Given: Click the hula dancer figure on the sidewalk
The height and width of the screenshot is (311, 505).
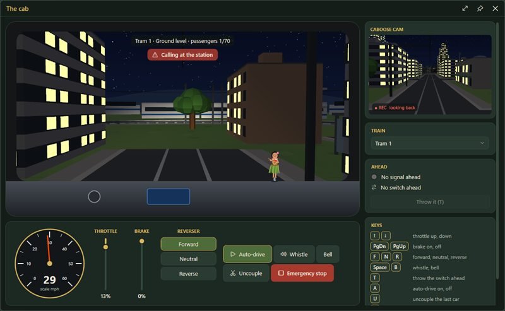Looking at the screenshot, I should (x=274, y=166).
